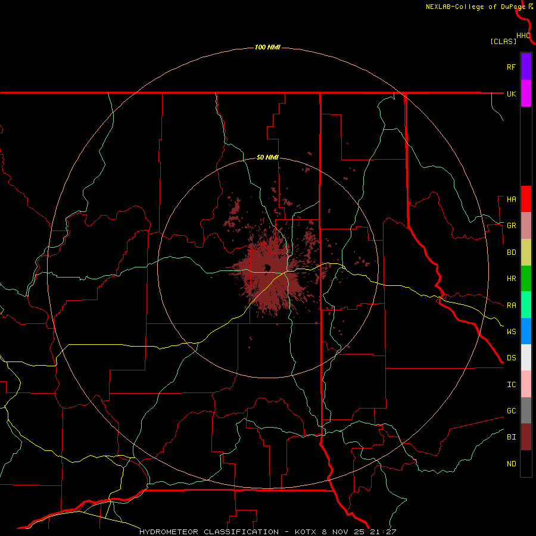The width and height of the screenshot is (536, 536).
Task: Click the 100 NMI range ring label
Action: point(267,47)
